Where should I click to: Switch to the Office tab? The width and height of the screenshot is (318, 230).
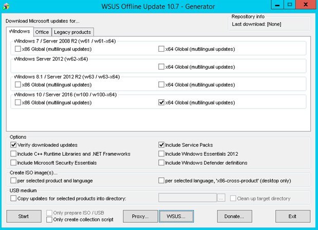click(42, 32)
